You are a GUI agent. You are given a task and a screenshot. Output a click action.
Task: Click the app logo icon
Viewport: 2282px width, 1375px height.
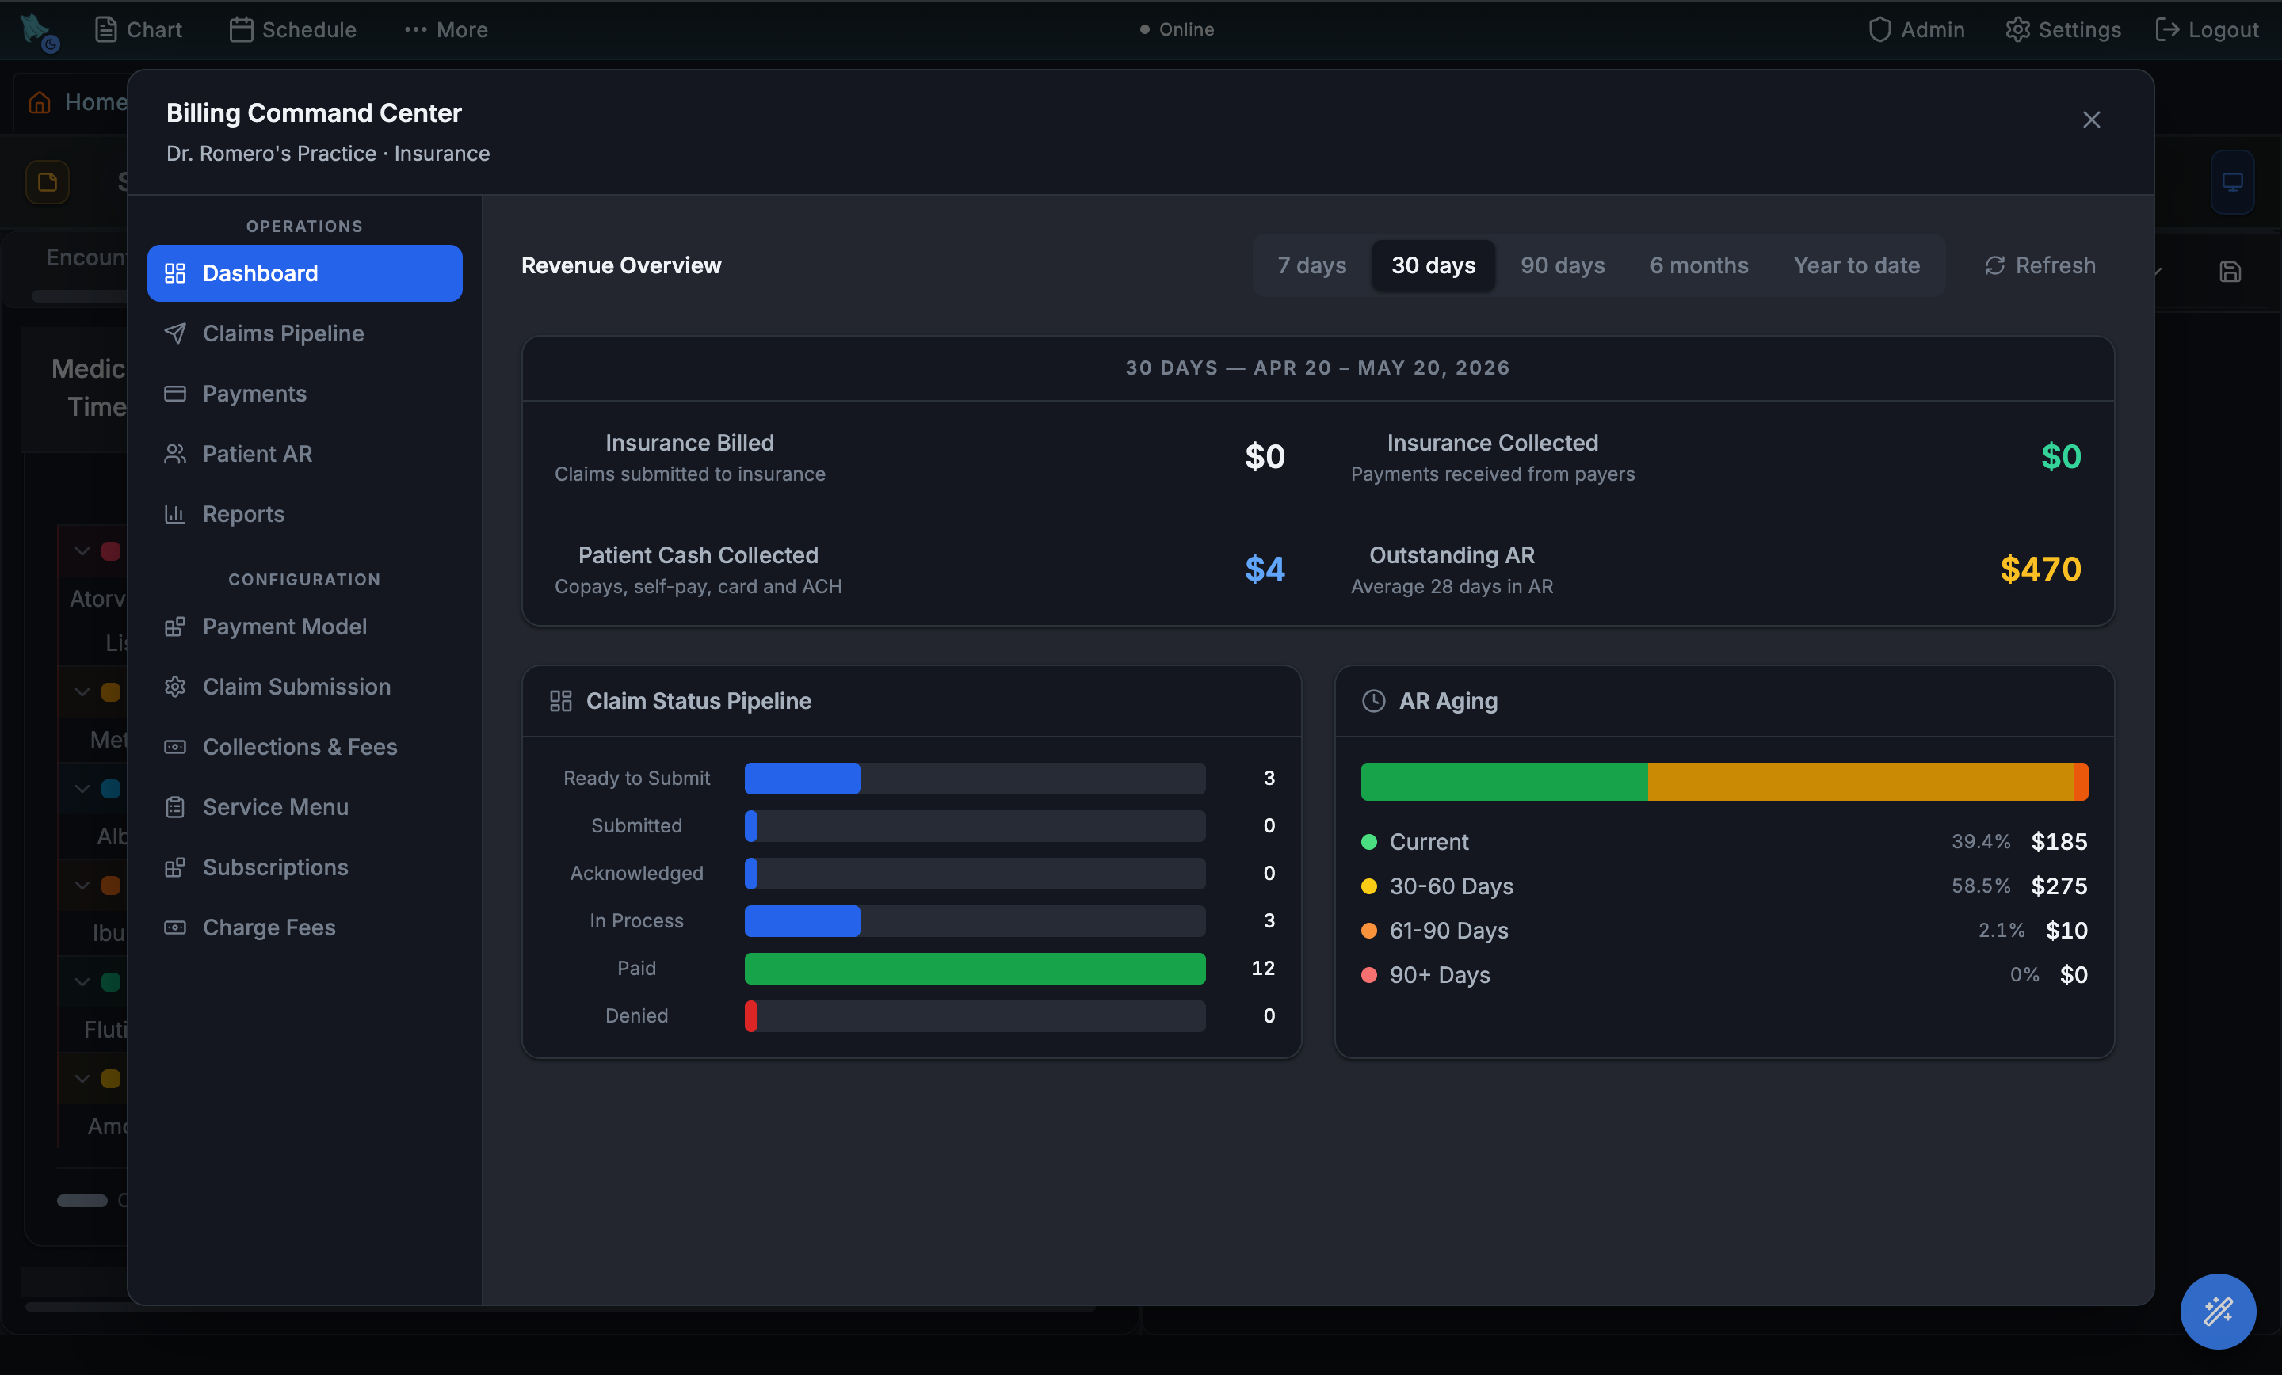38,32
